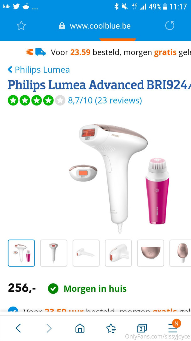Tap the www.coolblue.be address field
The height and width of the screenshot is (341, 191).
coord(100,26)
